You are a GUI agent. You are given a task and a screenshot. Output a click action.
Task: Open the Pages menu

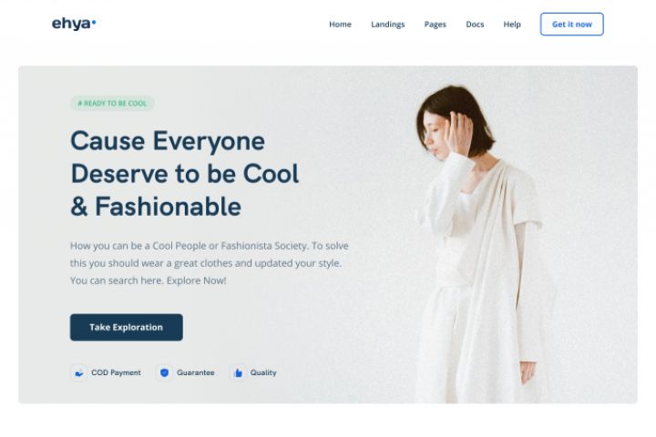click(x=436, y=25)
